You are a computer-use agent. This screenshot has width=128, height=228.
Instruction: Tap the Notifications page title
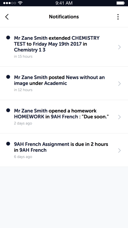pos(64,17)
